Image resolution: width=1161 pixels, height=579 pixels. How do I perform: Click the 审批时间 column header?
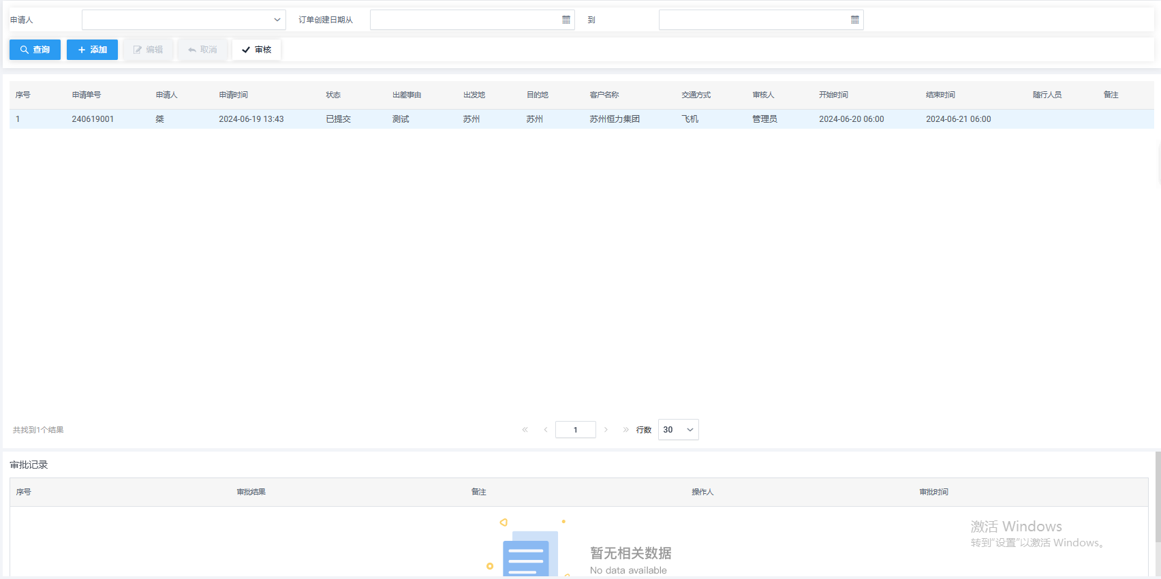tap(934, 492)
